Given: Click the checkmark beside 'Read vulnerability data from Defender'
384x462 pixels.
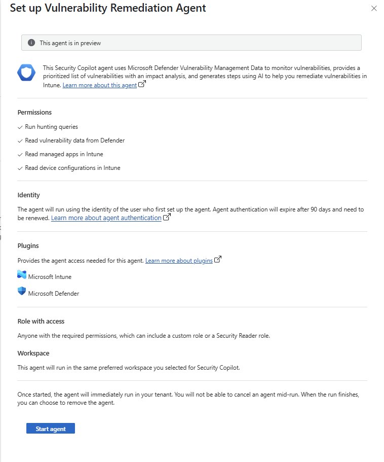Looking at the screenshot, I should coord(20,140).
